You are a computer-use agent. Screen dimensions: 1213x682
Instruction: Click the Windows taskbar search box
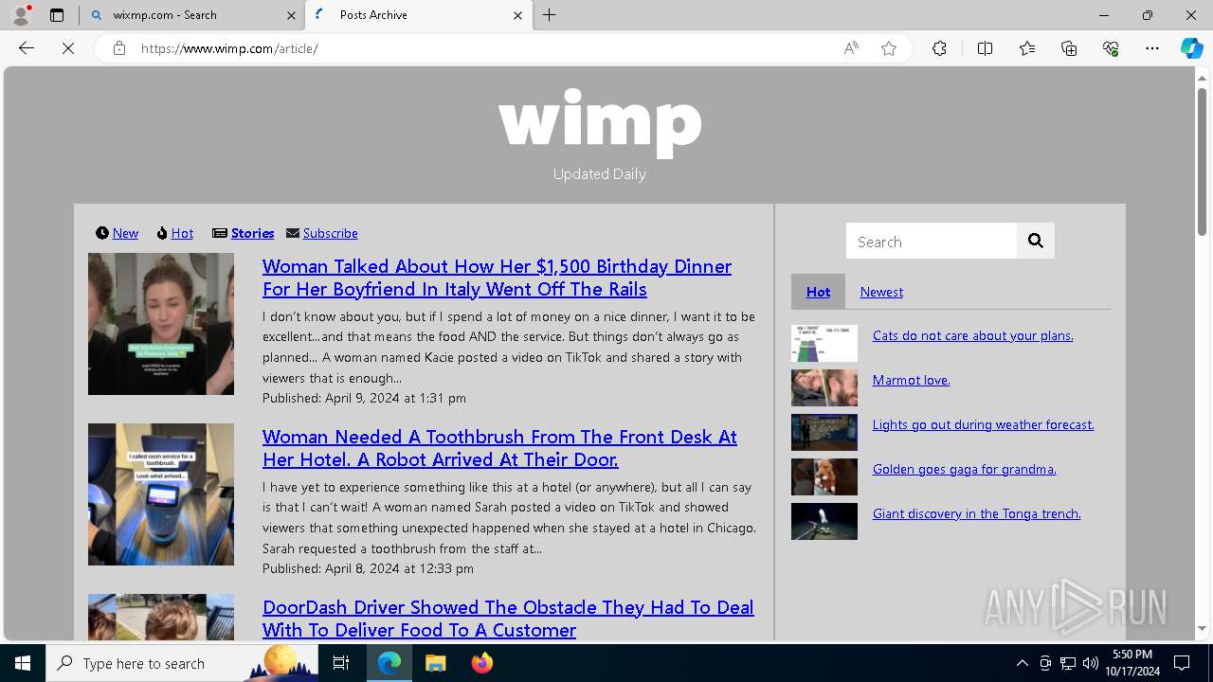click(182, 663)
